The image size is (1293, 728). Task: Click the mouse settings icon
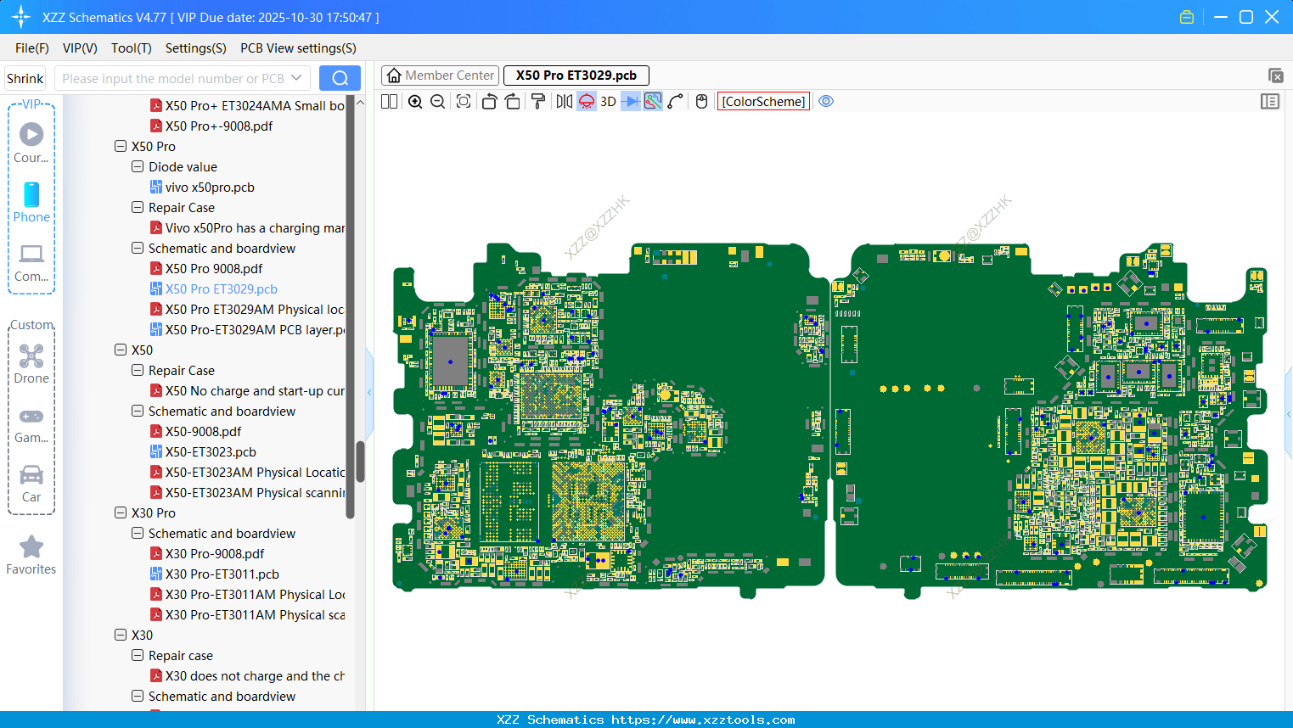pyautogui.click(x=701, y=102)
